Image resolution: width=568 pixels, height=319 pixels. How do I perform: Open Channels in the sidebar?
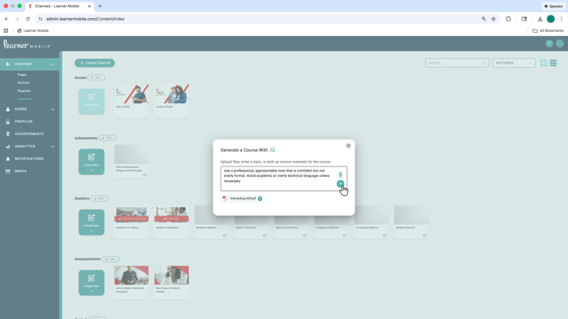coord(25,99)
